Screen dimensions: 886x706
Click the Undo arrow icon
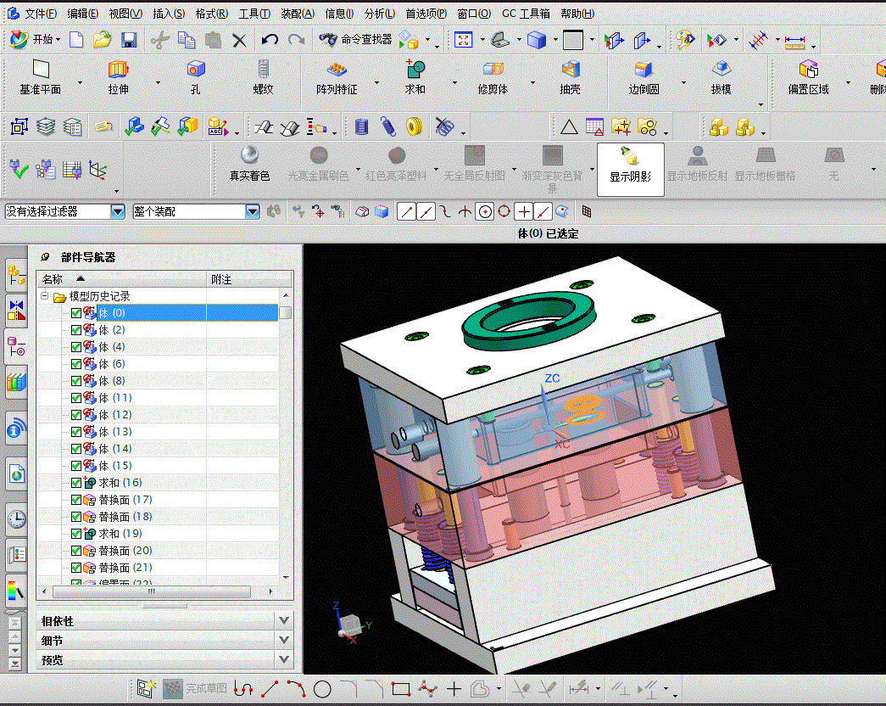270,39
